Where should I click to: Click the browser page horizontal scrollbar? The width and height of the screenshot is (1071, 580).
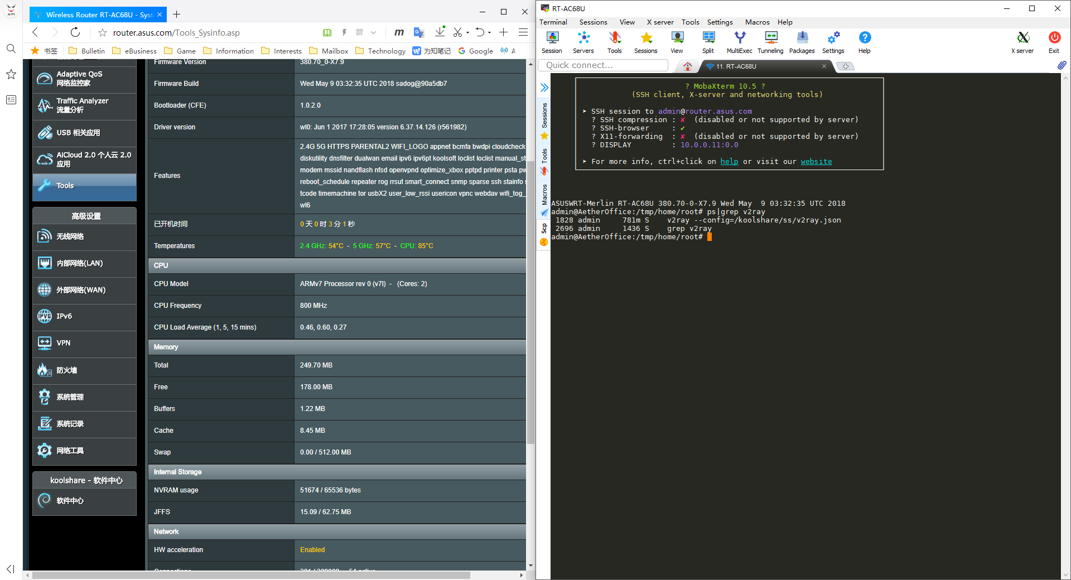[251, 575]
